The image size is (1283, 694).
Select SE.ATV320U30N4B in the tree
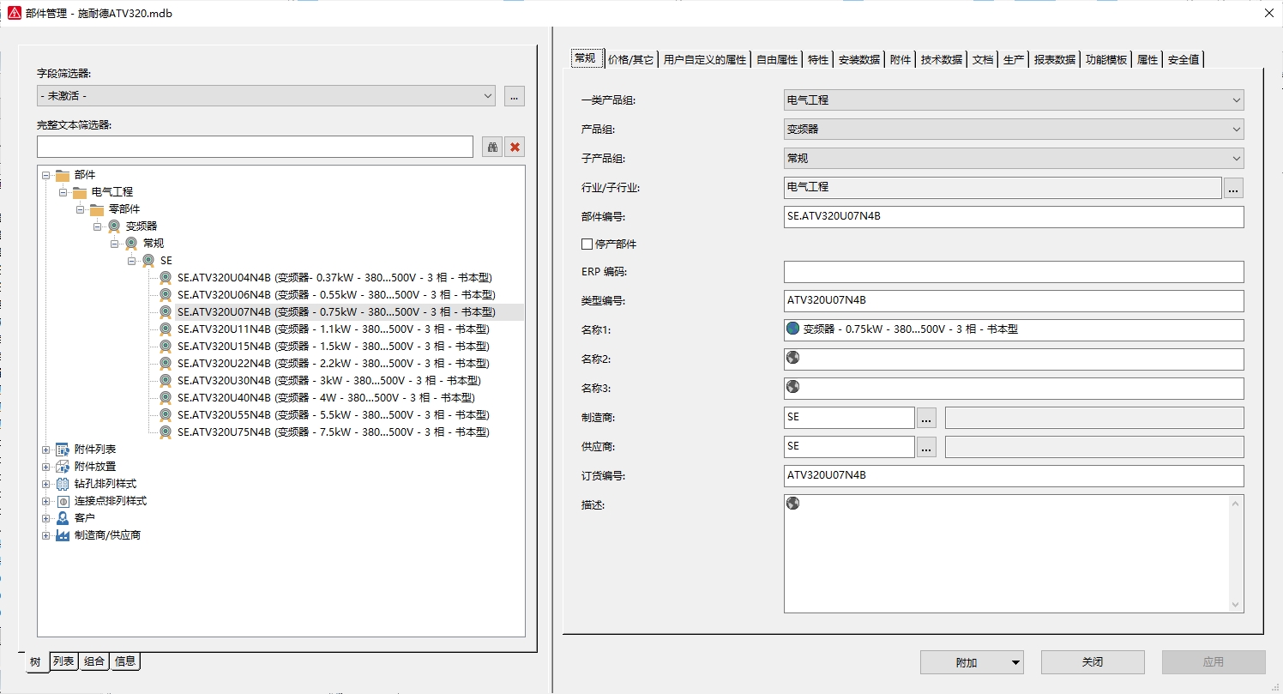[x=329, y=381]
